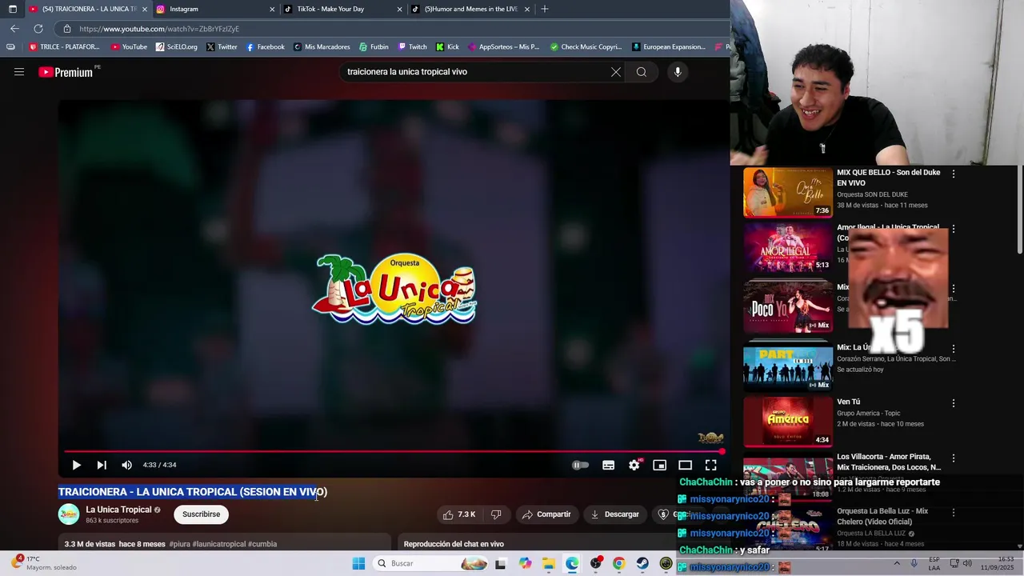The width and height of the screenshot is (1024, 576).
Task: Close the Instagram tab
Action: tap(272, 9)
